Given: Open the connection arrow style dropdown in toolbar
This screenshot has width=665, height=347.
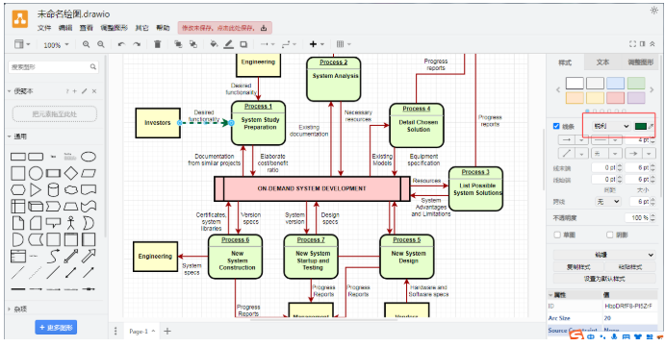Looking at the screenshot, I should (268, 44).
